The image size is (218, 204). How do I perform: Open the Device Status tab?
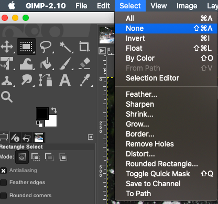click(x=15, y=138)
